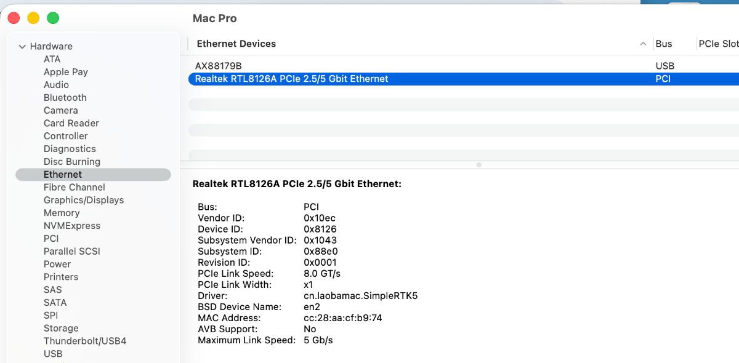Viewport: 739px width, 363px height.
Task: Show NVMExpress hardware information
Action: point(72,226)
